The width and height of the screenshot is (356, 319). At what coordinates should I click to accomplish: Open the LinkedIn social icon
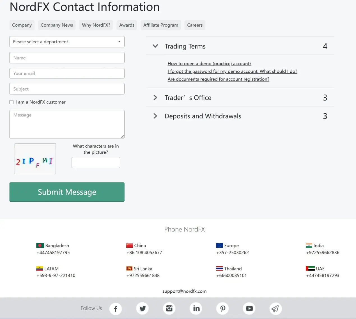tap(196, 309)
